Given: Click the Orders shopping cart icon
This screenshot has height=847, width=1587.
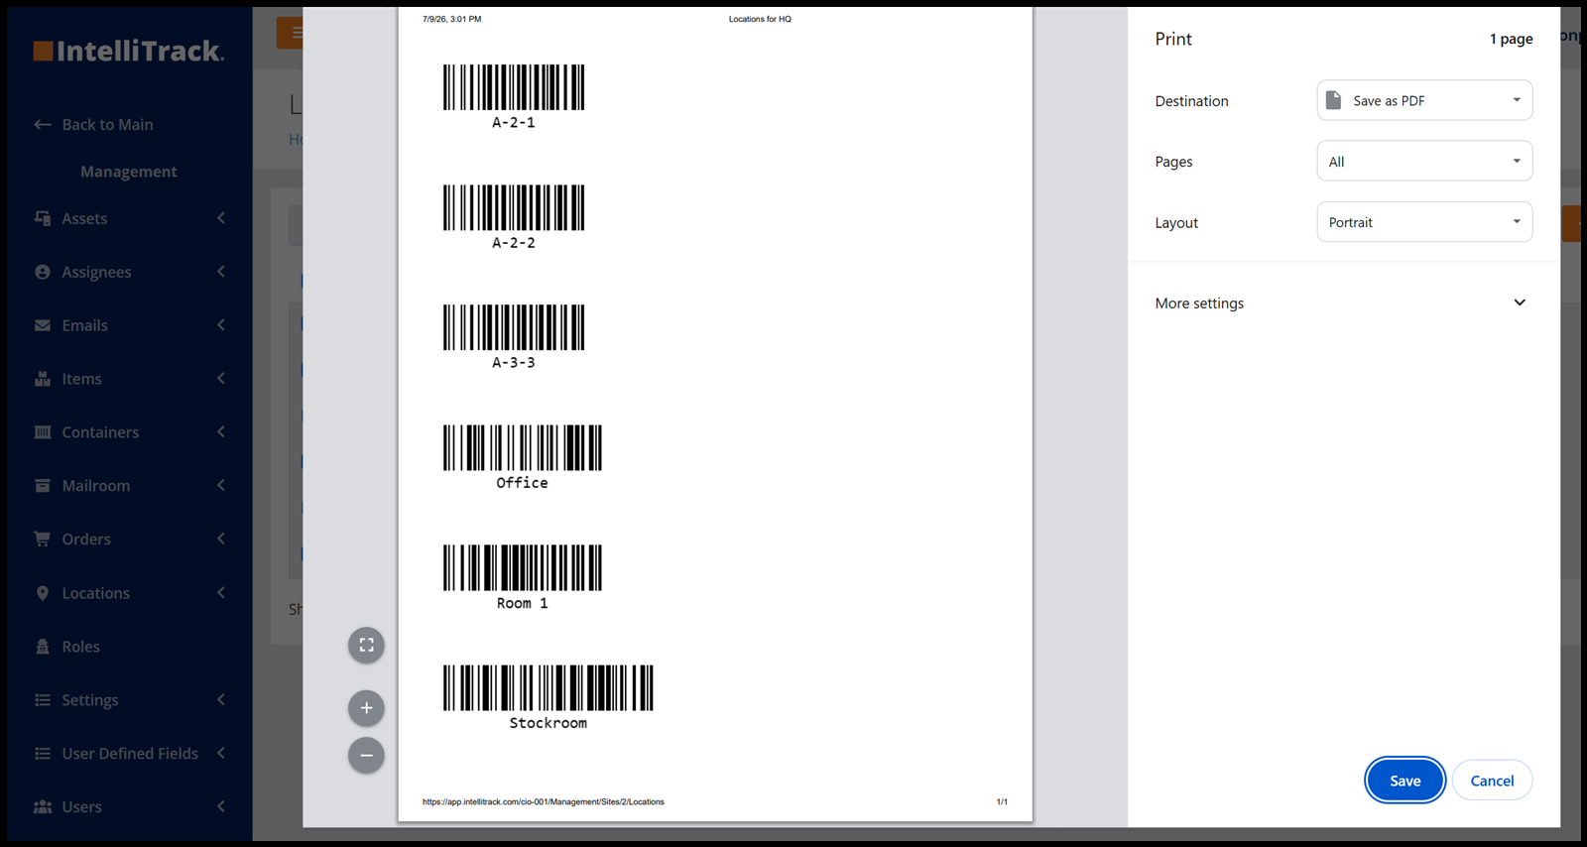Looking at the screenshot, I should 43,539.
